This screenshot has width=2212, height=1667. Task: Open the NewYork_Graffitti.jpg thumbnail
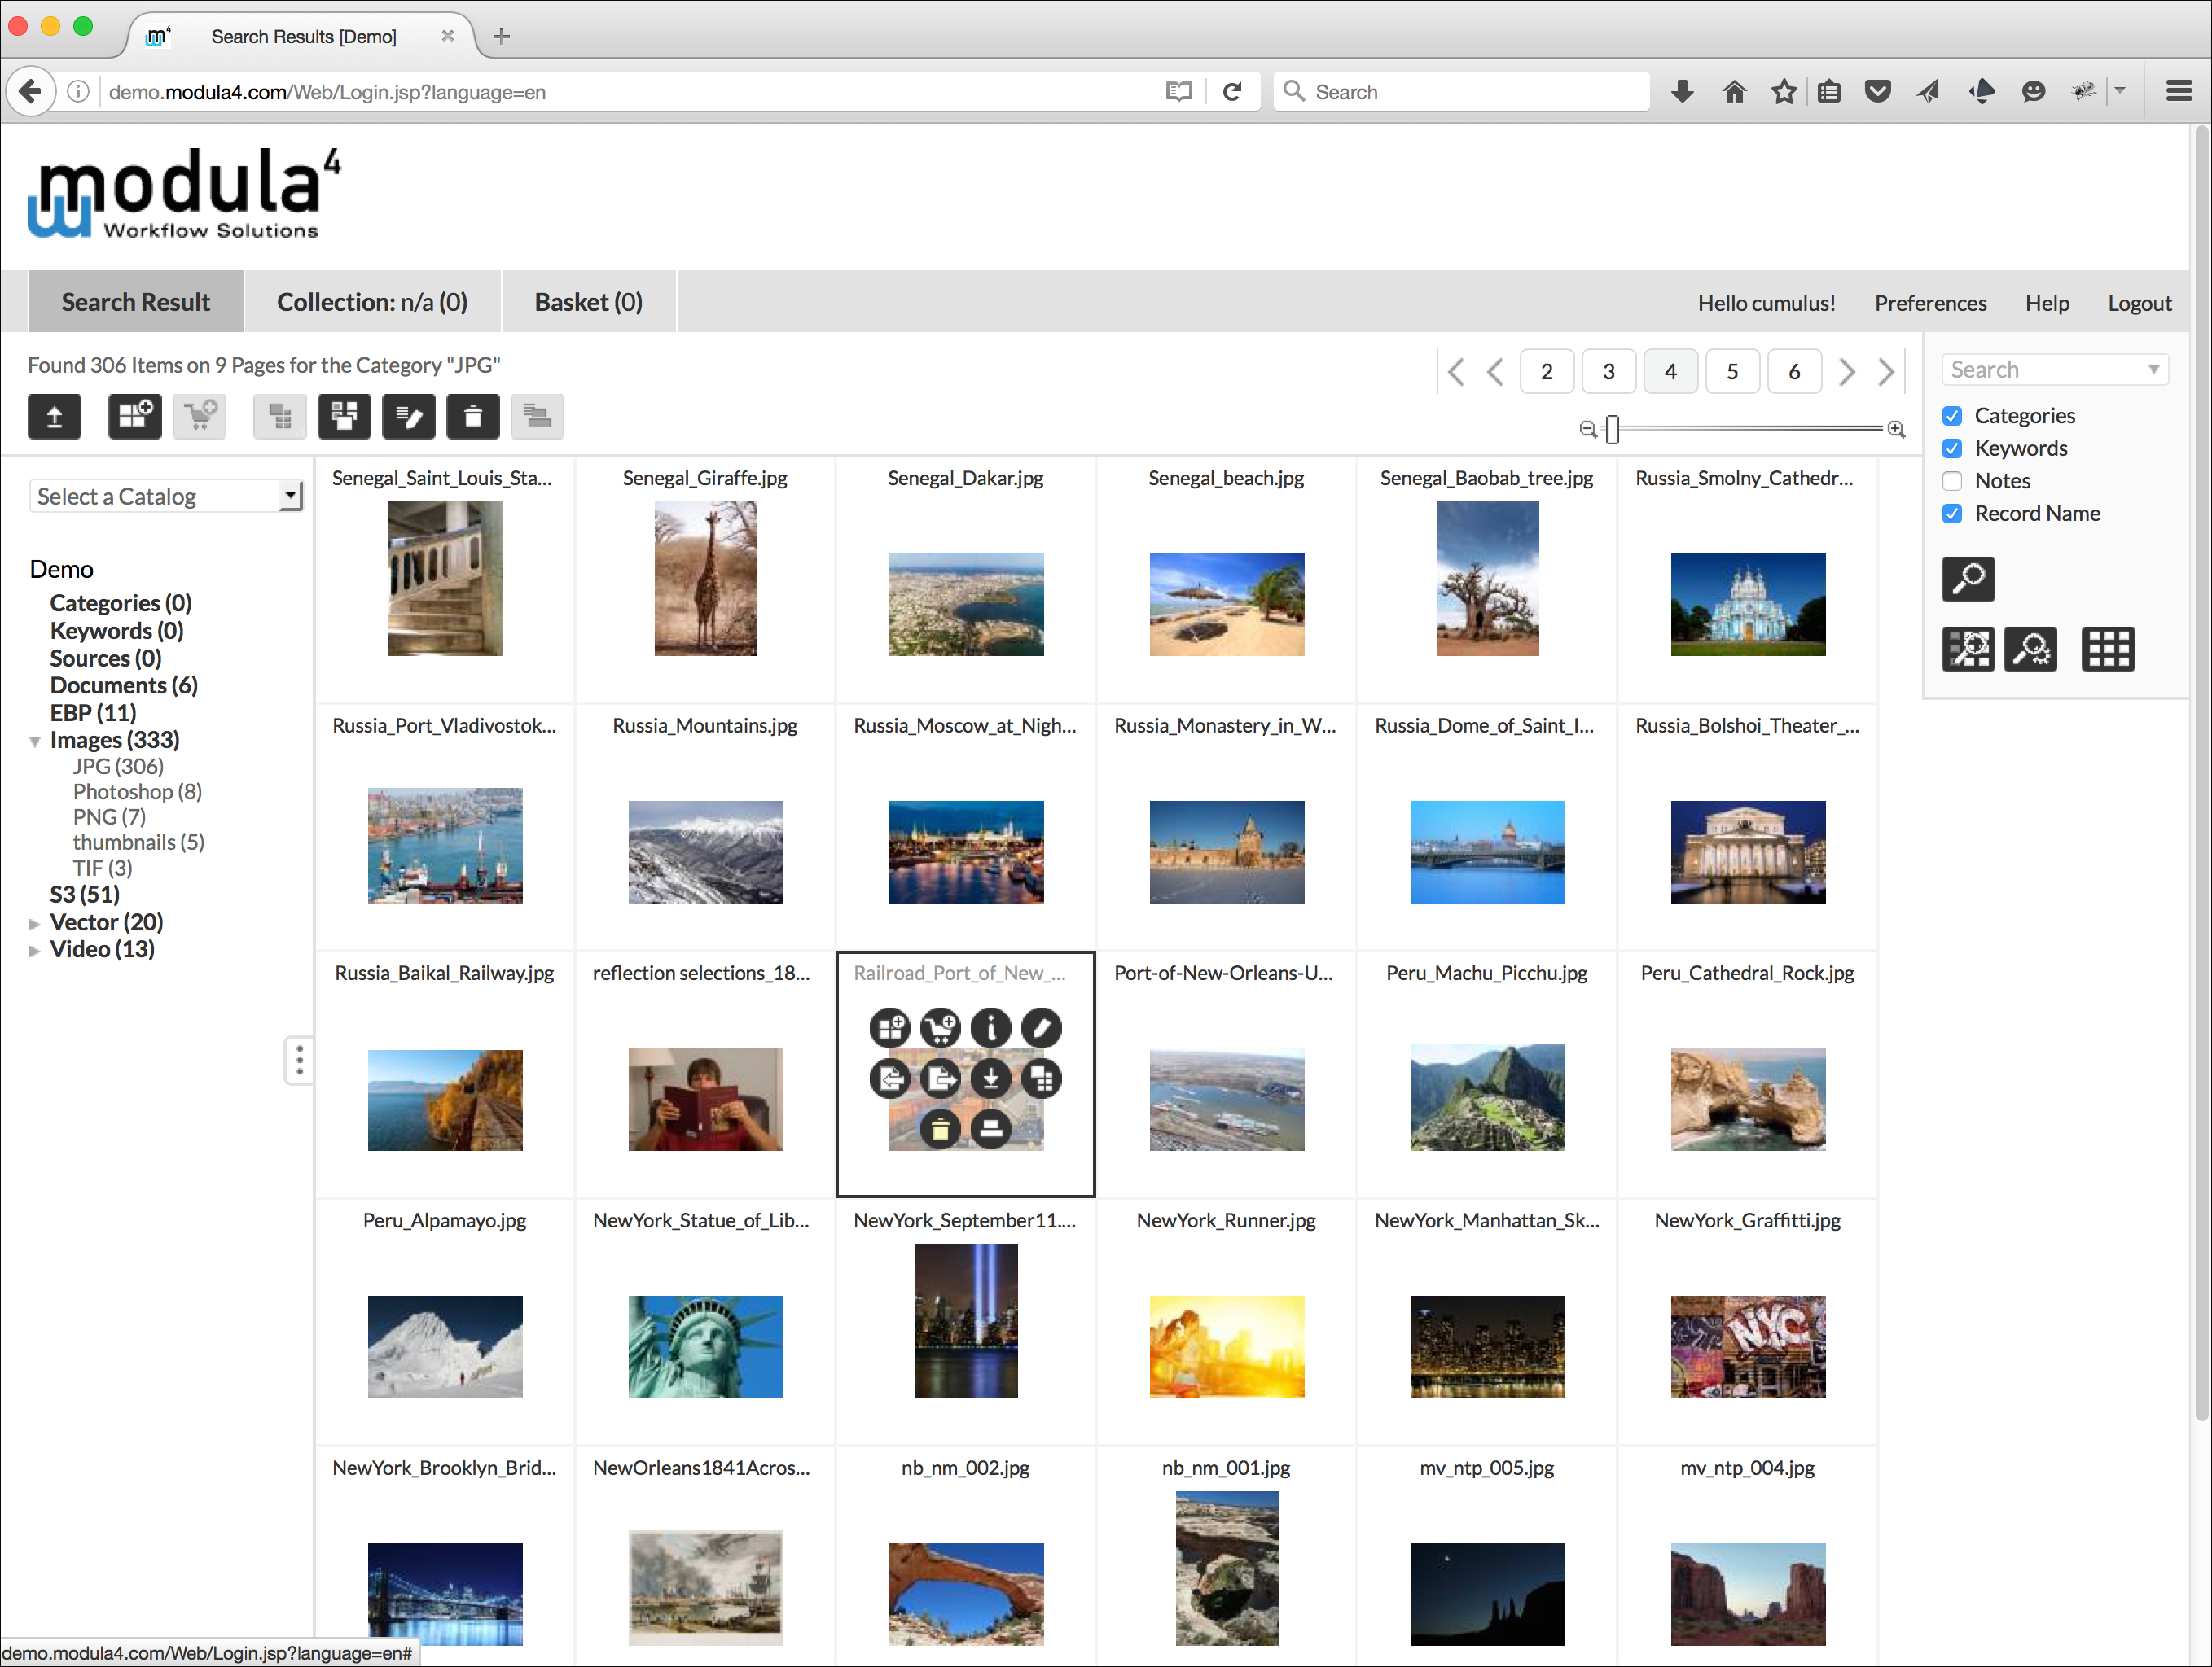pyautogui.click(x=1748, y=1346)
